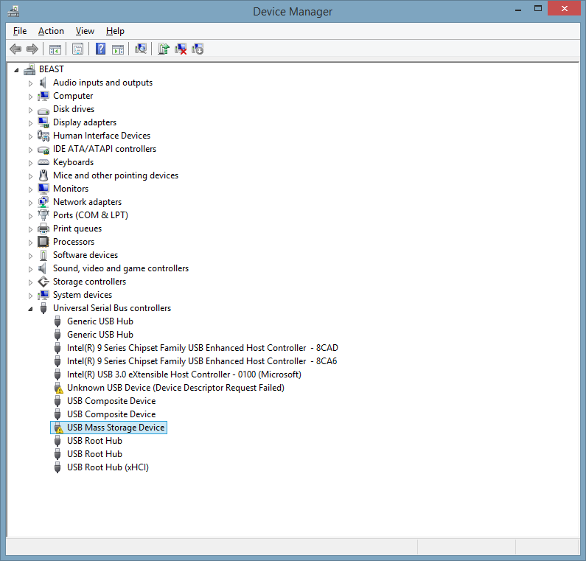
Task: Expand the System devices category
Action: 31,296
